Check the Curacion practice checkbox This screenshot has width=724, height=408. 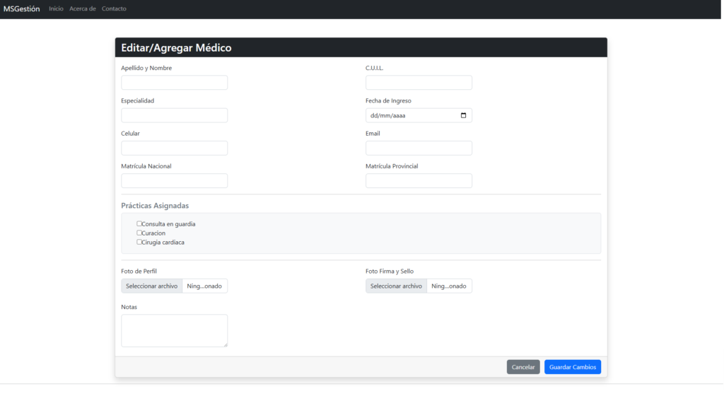coord(139,233)
